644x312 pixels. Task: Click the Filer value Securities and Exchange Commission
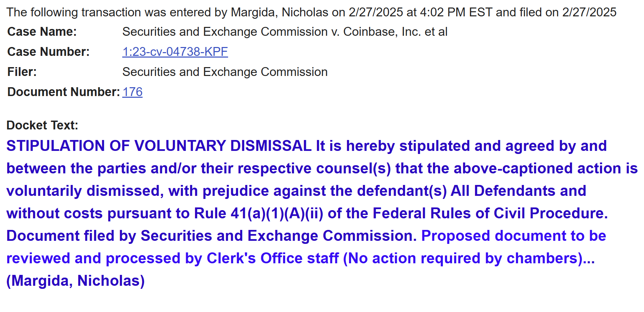click(225, 72)
